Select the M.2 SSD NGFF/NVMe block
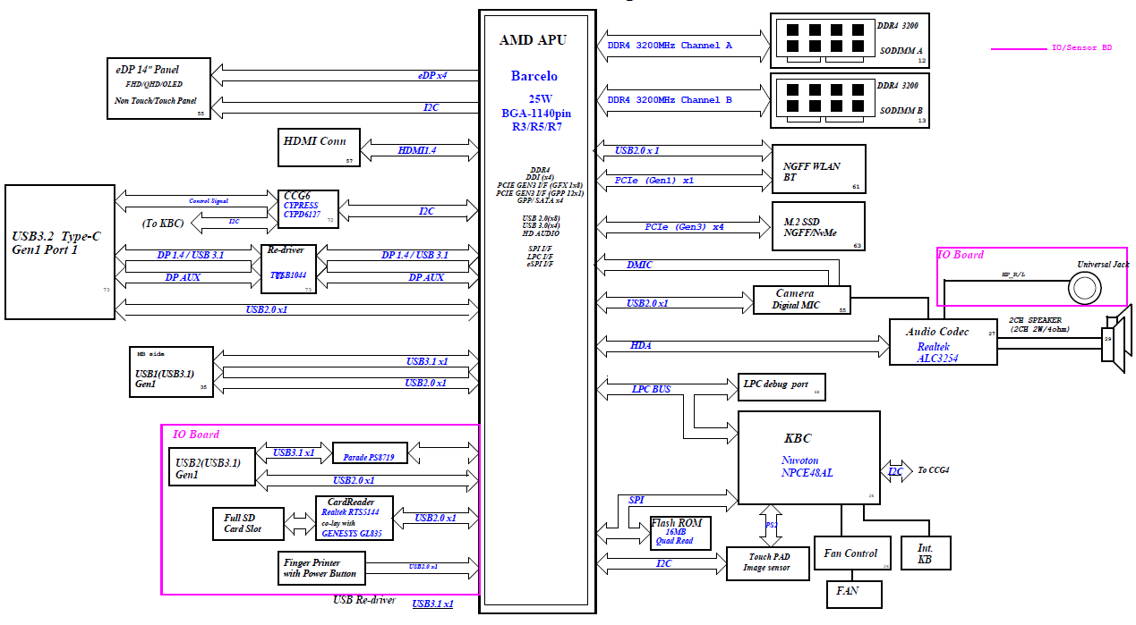 pyautogui.click(x=817, y=226)
